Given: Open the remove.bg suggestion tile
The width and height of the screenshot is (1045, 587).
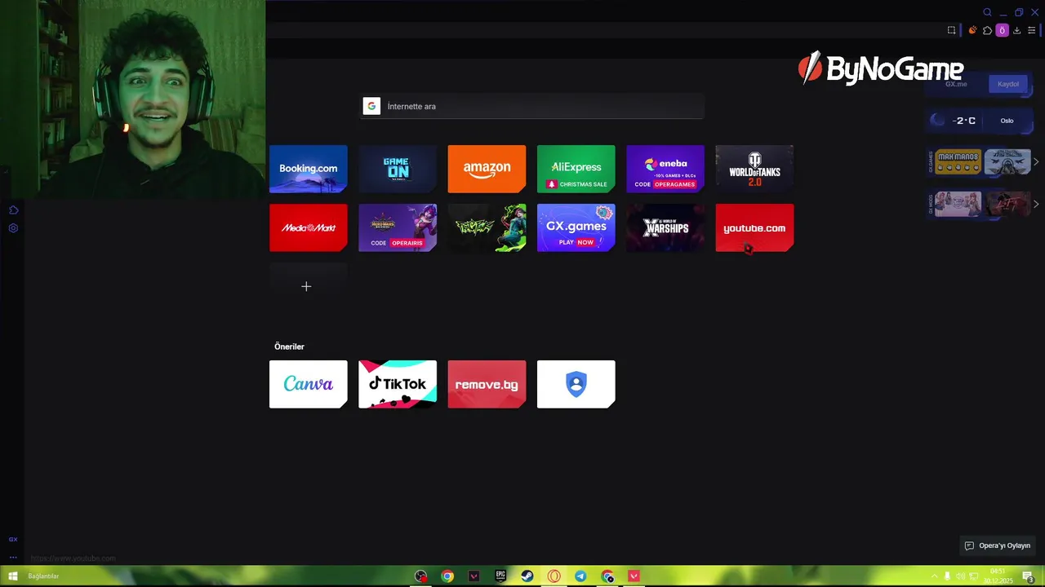Looking at the screenshot, I should click(x=487, y=384).
